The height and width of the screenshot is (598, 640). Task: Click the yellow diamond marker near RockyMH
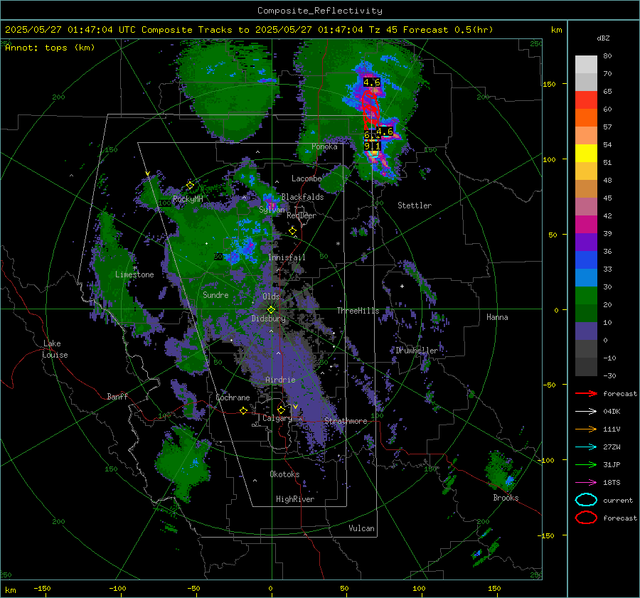pyautogui.click(x=190, y=186)
